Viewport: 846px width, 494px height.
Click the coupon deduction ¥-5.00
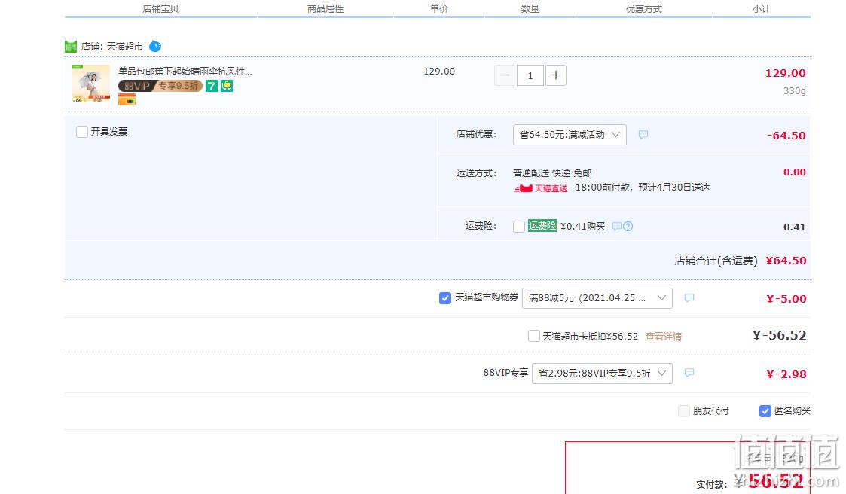click(786, 299)
